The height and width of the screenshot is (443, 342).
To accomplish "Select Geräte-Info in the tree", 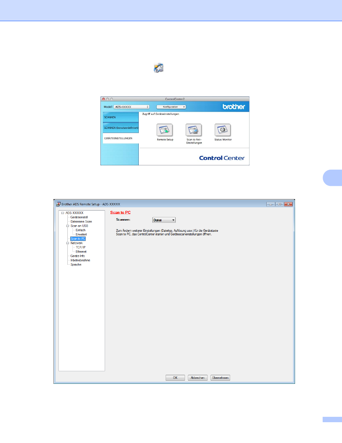I will point(77,256).
